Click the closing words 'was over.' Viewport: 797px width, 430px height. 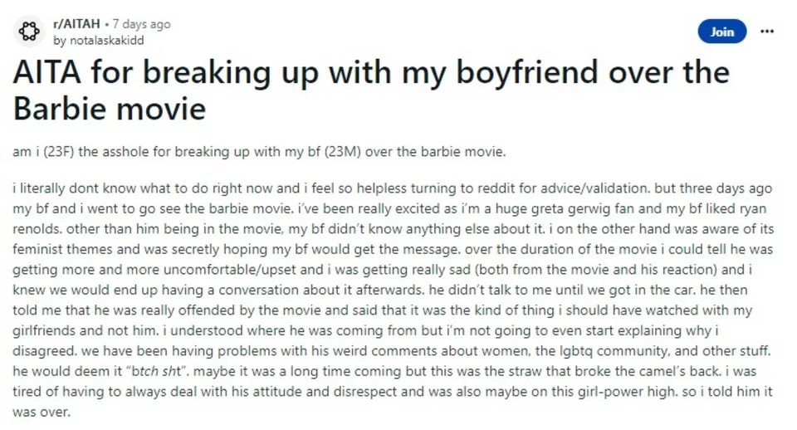tap(42, 412)
